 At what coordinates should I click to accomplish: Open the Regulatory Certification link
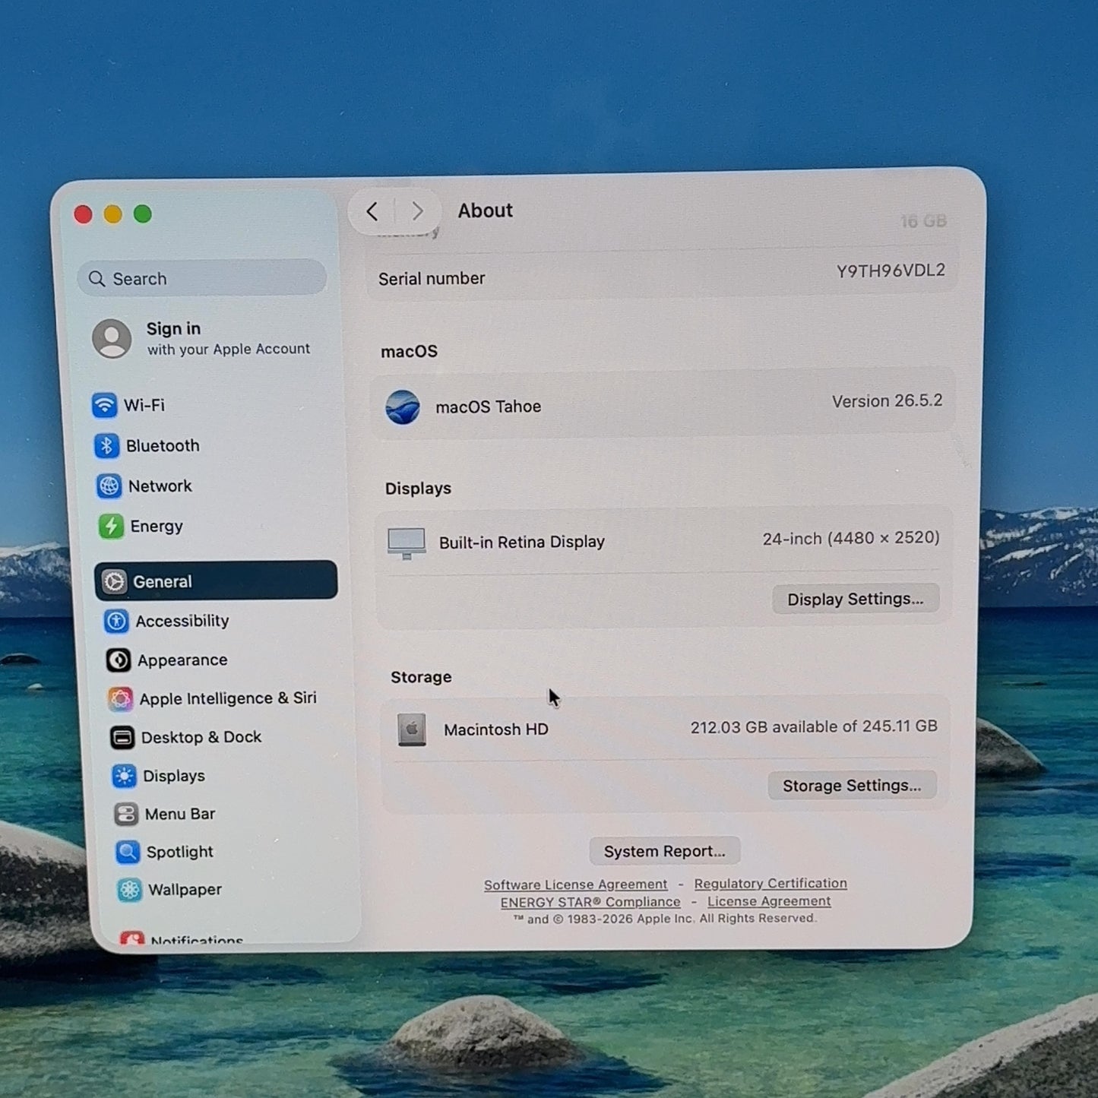click(x=770, y=883)
